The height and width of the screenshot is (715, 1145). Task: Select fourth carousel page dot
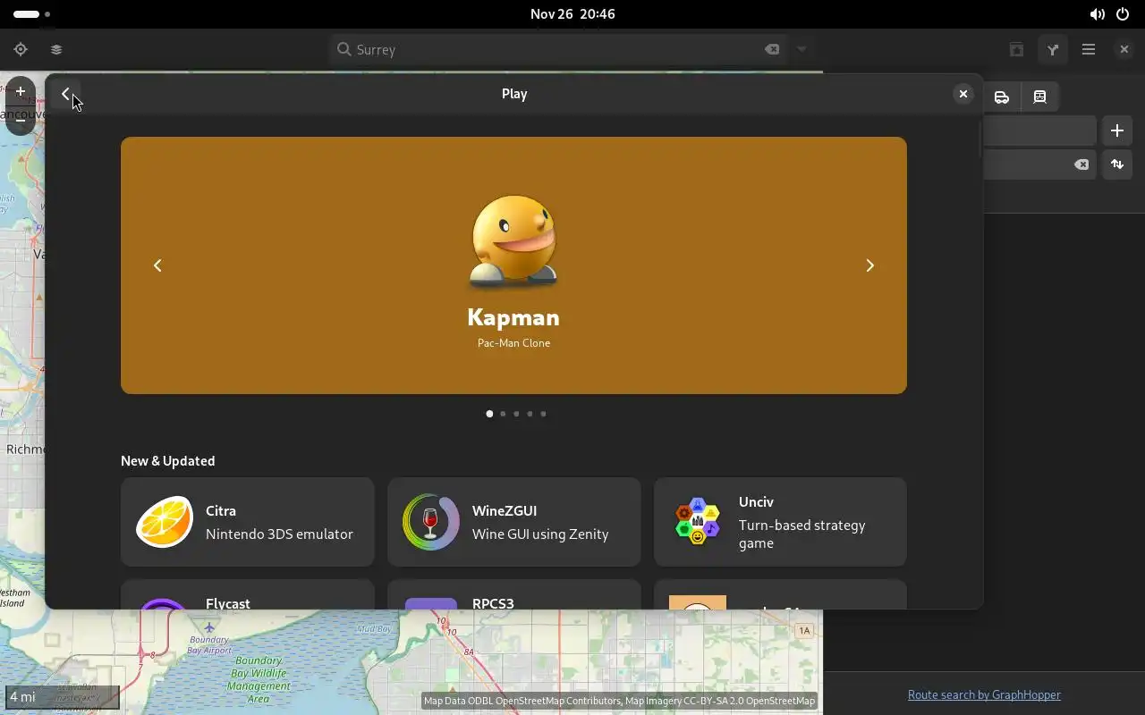tap(530, 414)
